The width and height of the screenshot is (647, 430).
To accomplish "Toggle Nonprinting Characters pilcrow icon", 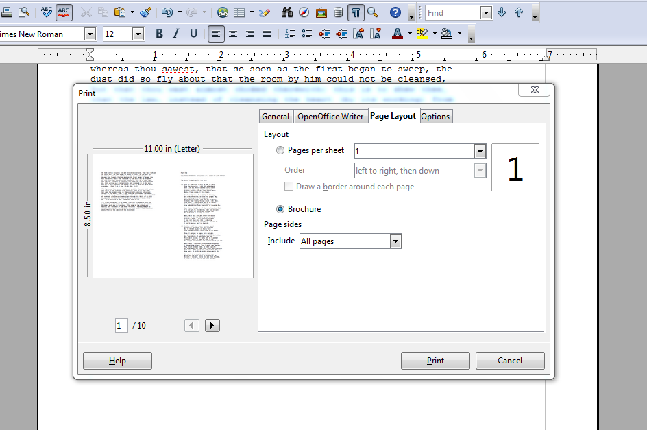I will [356, 12].
